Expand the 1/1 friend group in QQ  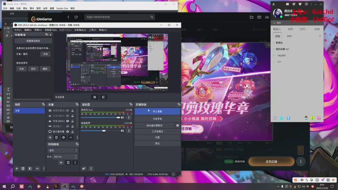274,62
